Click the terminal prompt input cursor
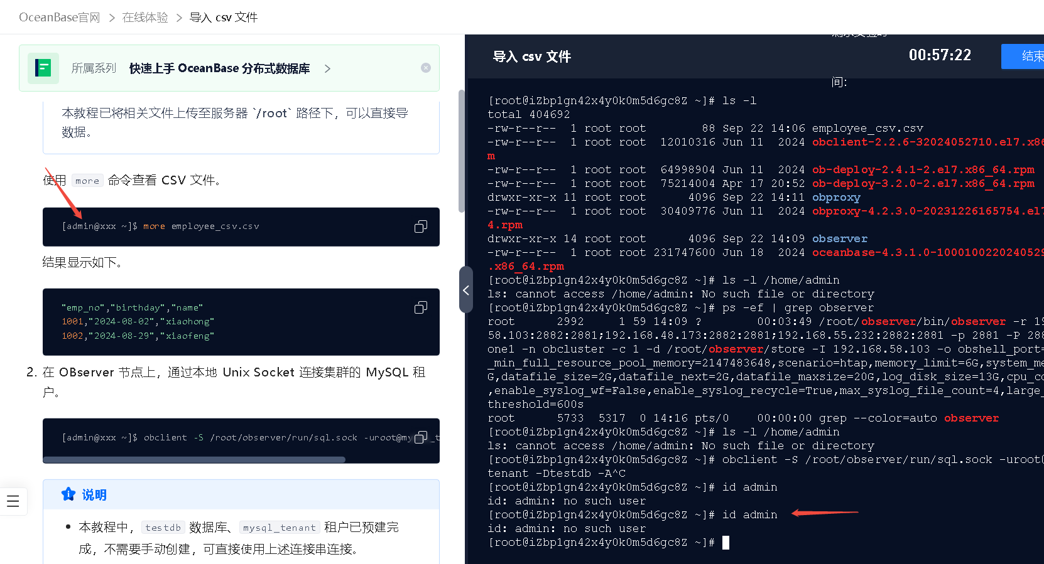Screen dimensions: 1044x564 (726, 543)
